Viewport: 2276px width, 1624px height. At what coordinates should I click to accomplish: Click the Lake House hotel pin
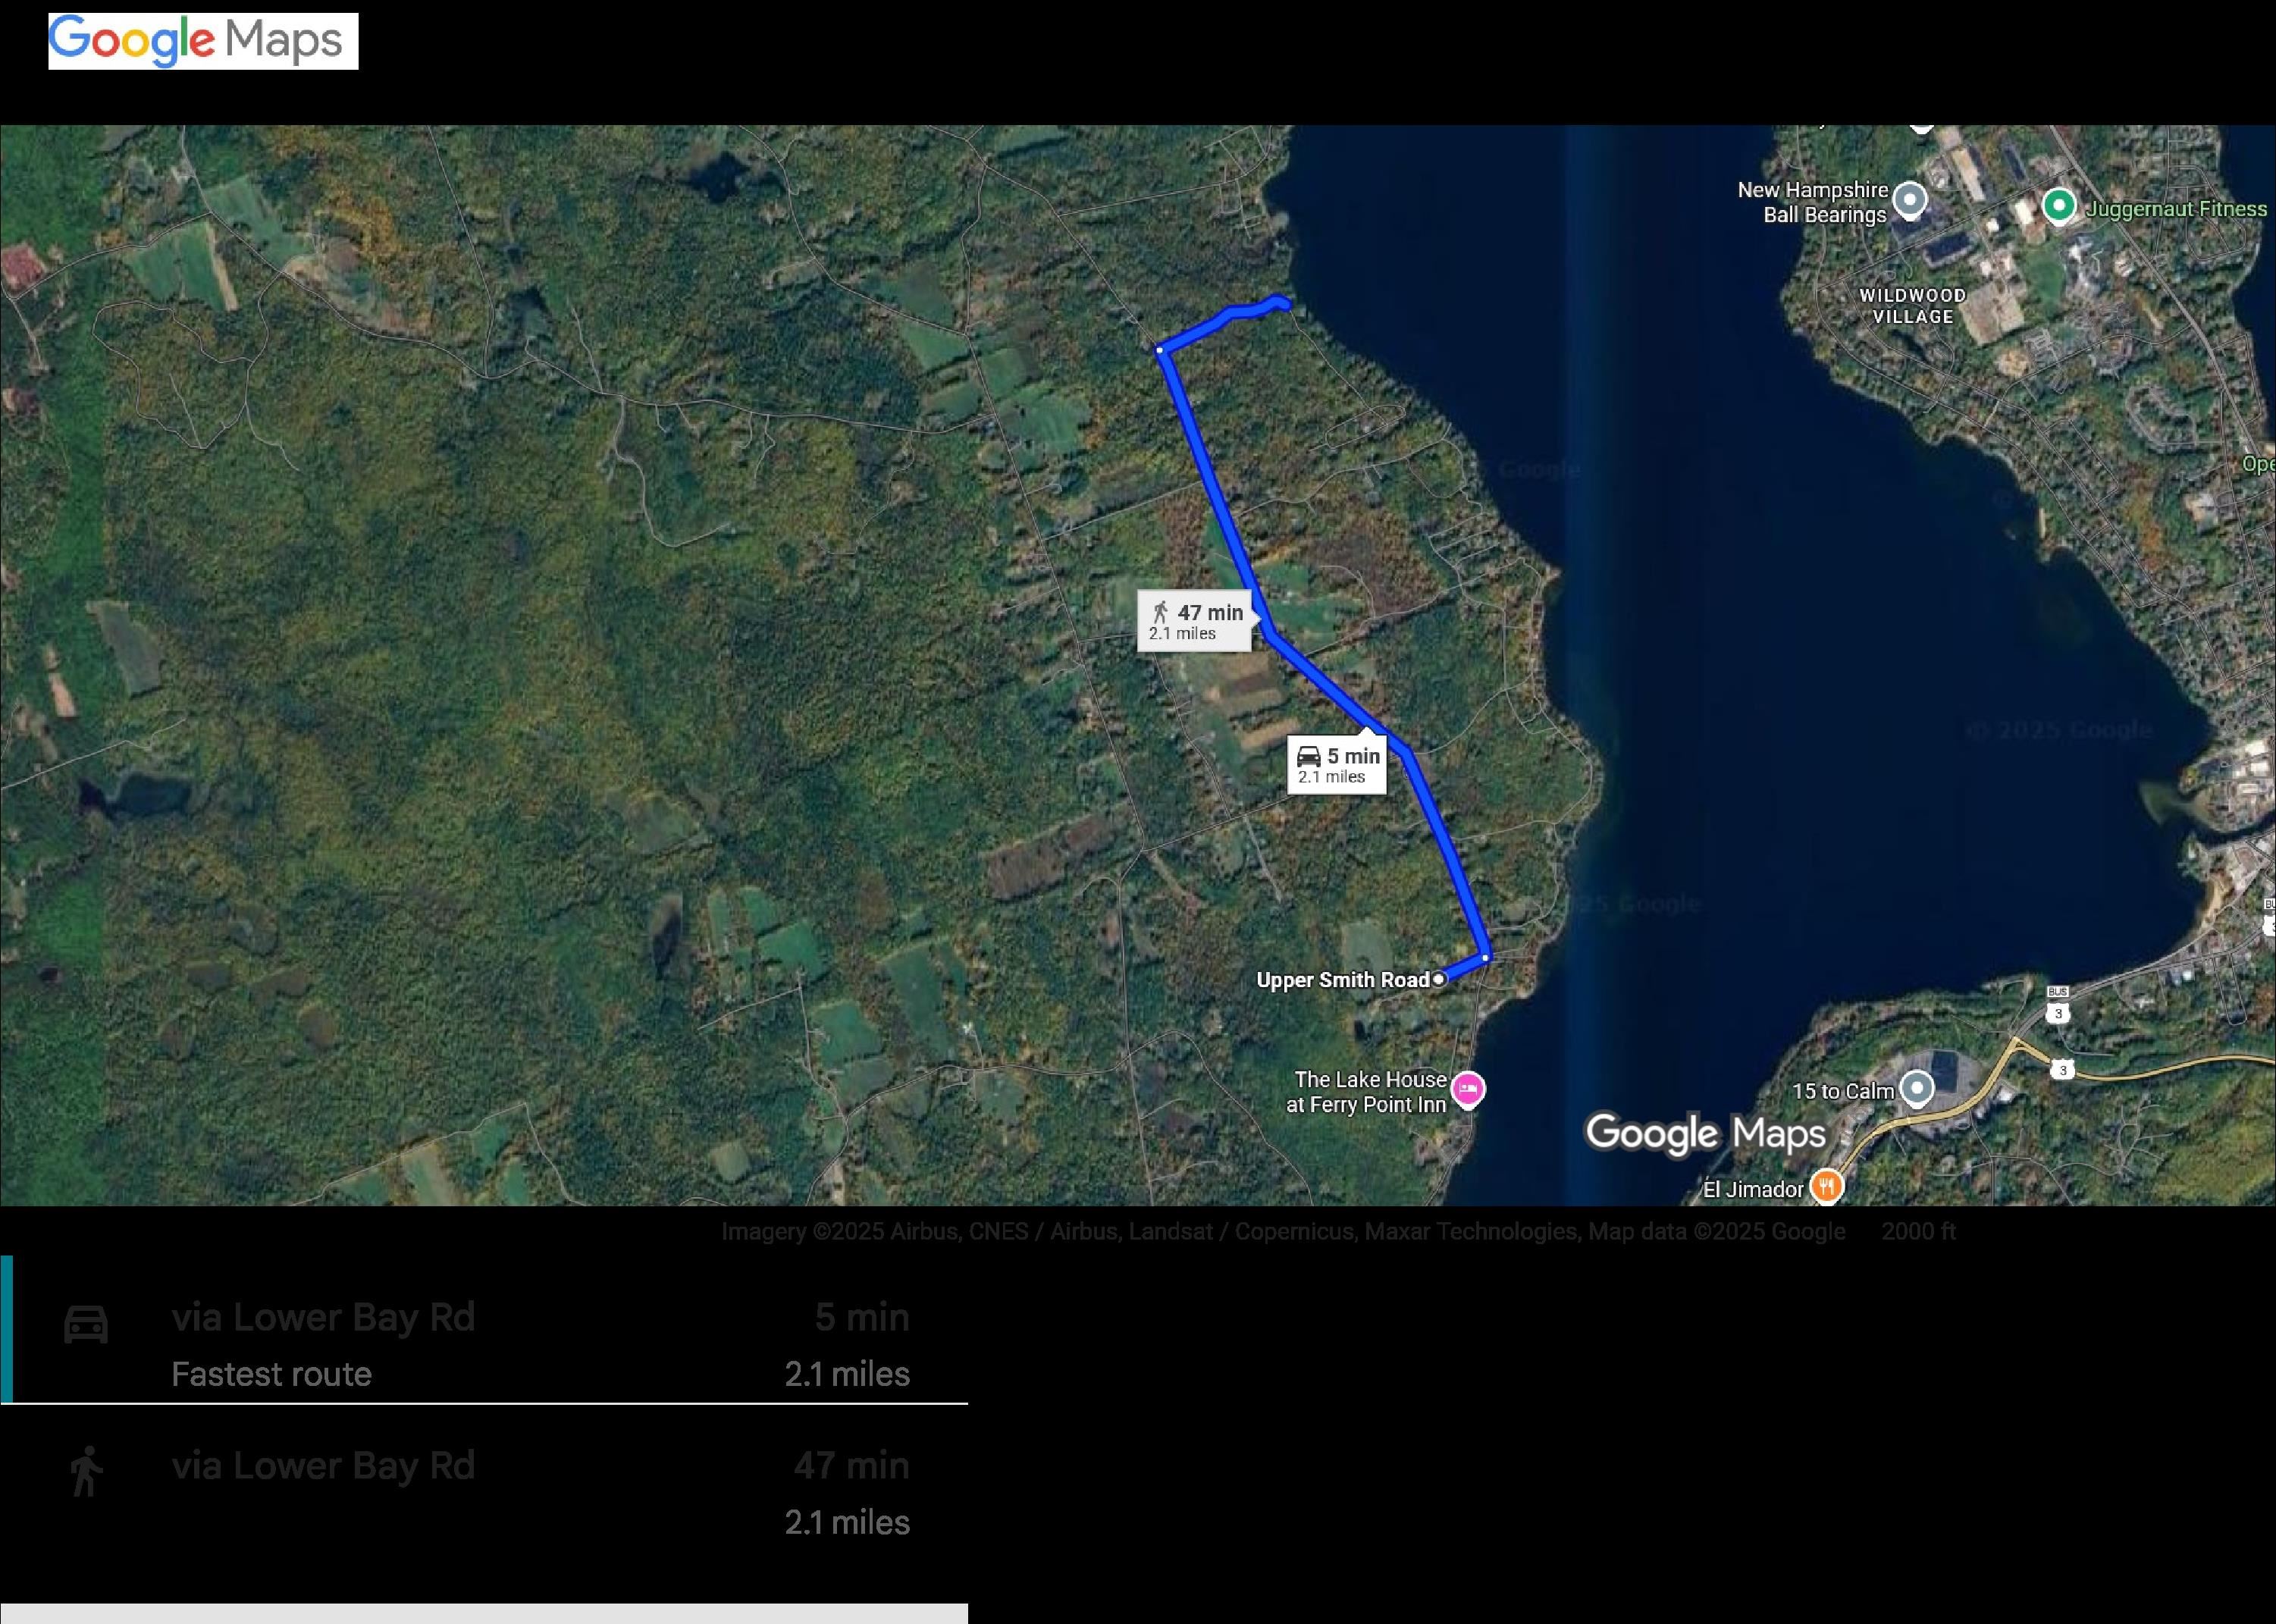click(x=1467, y=1090)
